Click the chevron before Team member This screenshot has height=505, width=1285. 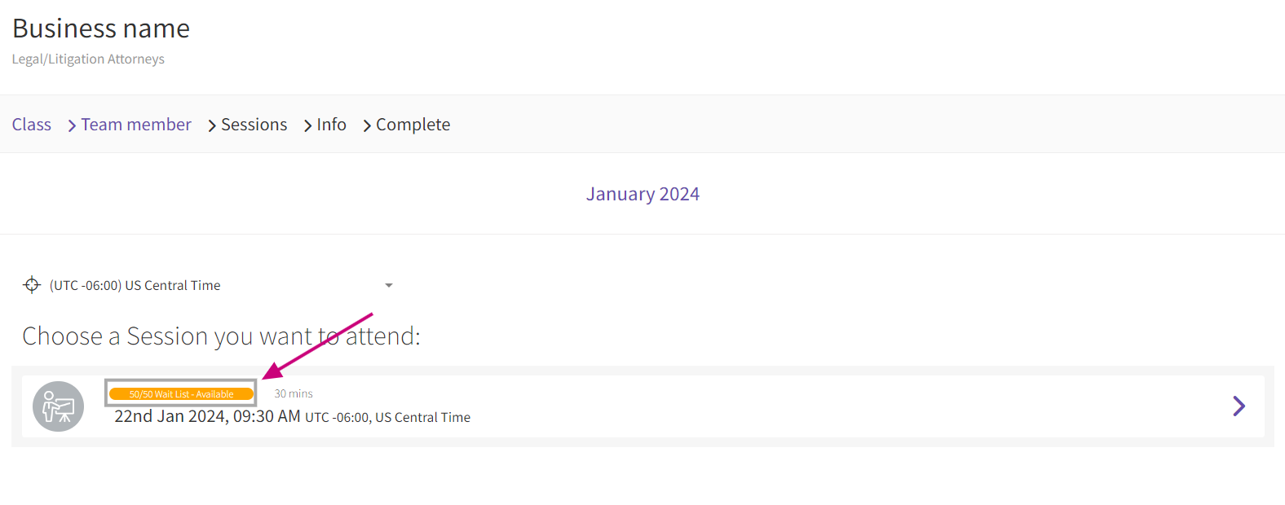coord(72,125)
